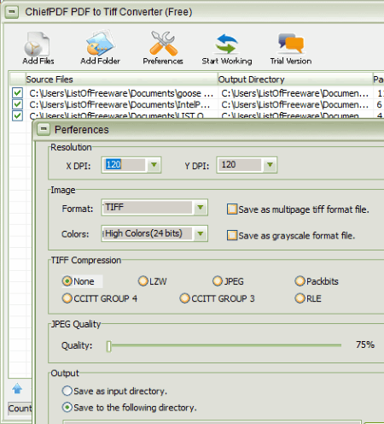
Task: Select Save as input directory option
Action: [x=67, y=391]
